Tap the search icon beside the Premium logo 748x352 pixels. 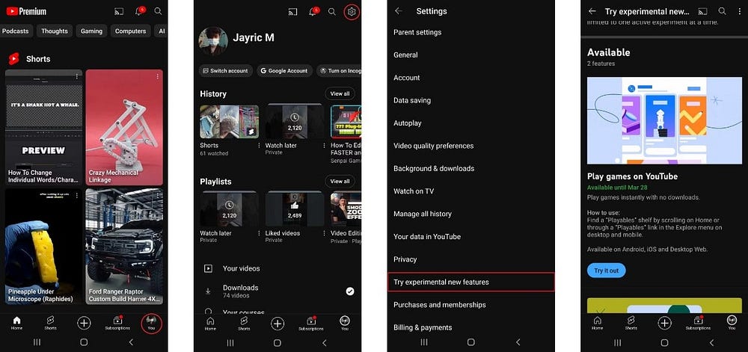[158, 11]
